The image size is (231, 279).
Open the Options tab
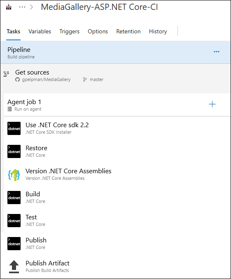pos(98,32)
